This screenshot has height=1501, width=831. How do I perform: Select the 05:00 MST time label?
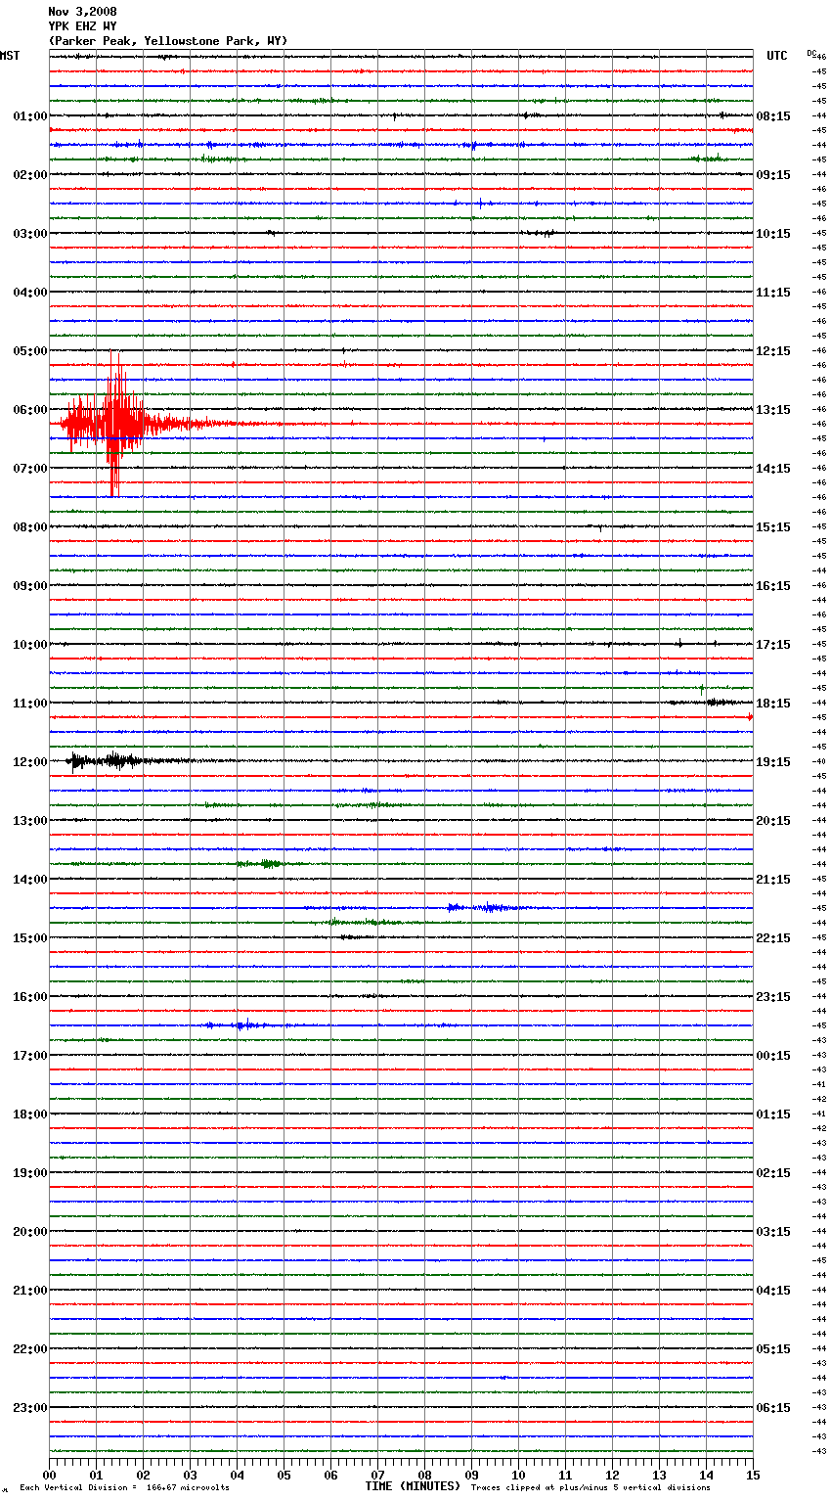click(29, 351)
